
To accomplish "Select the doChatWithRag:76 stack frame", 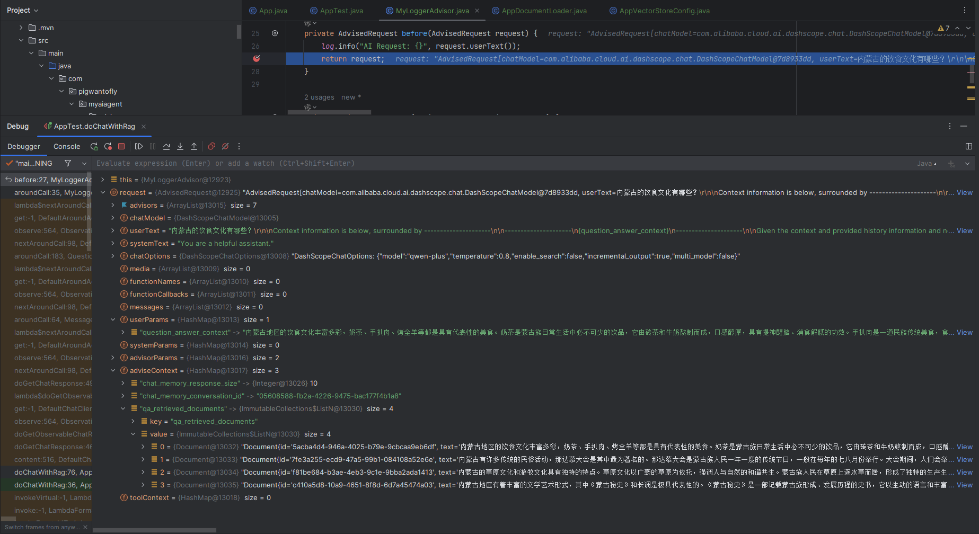I will 46,472.
